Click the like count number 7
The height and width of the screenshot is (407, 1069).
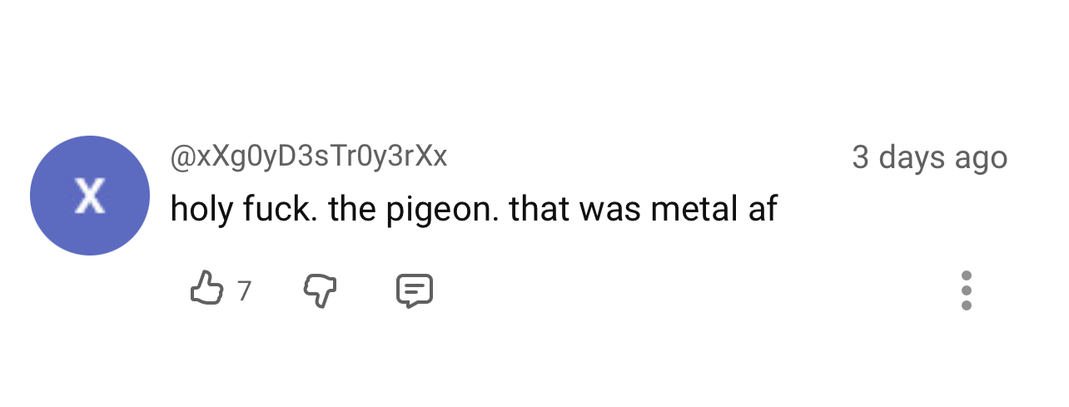[244, 291]
